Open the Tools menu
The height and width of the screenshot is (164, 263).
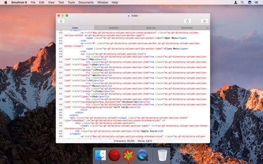click(x=71, y=2)
